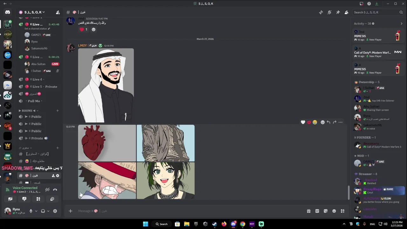Toggle noise suppression in Voice Connected panel
Image resolution: width=407 pixels, height=229 pixels.
pyautogui.click(x=47, y=190)
